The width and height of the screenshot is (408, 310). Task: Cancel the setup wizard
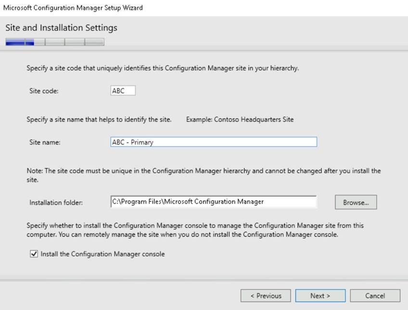(375, 296)
